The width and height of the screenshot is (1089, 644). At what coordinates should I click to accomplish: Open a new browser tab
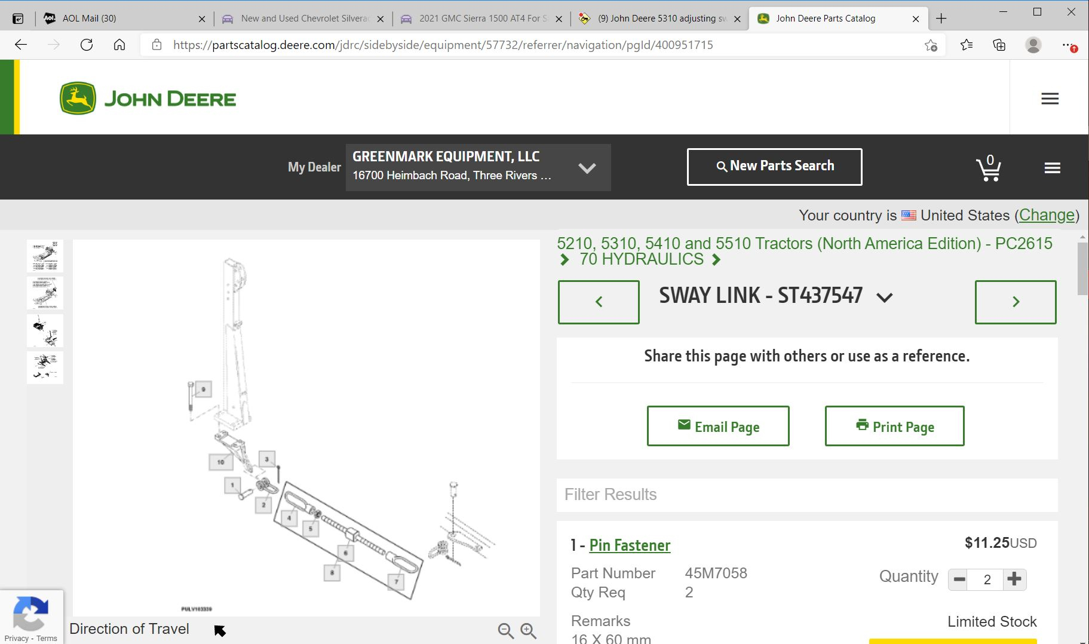click(x=941, y=19)
